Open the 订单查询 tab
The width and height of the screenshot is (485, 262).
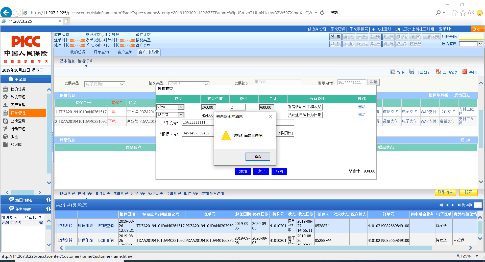coord(101,52)
